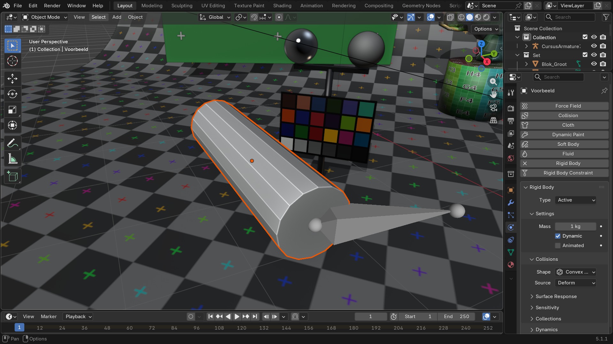Open the Object Data properties tab

(511, 252)
